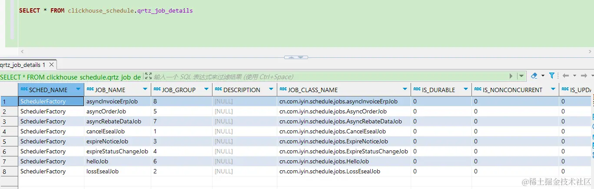Apply filter with the green play arrow
The height and width of the screenshot is (189, 594).
[x=511, y=76]
